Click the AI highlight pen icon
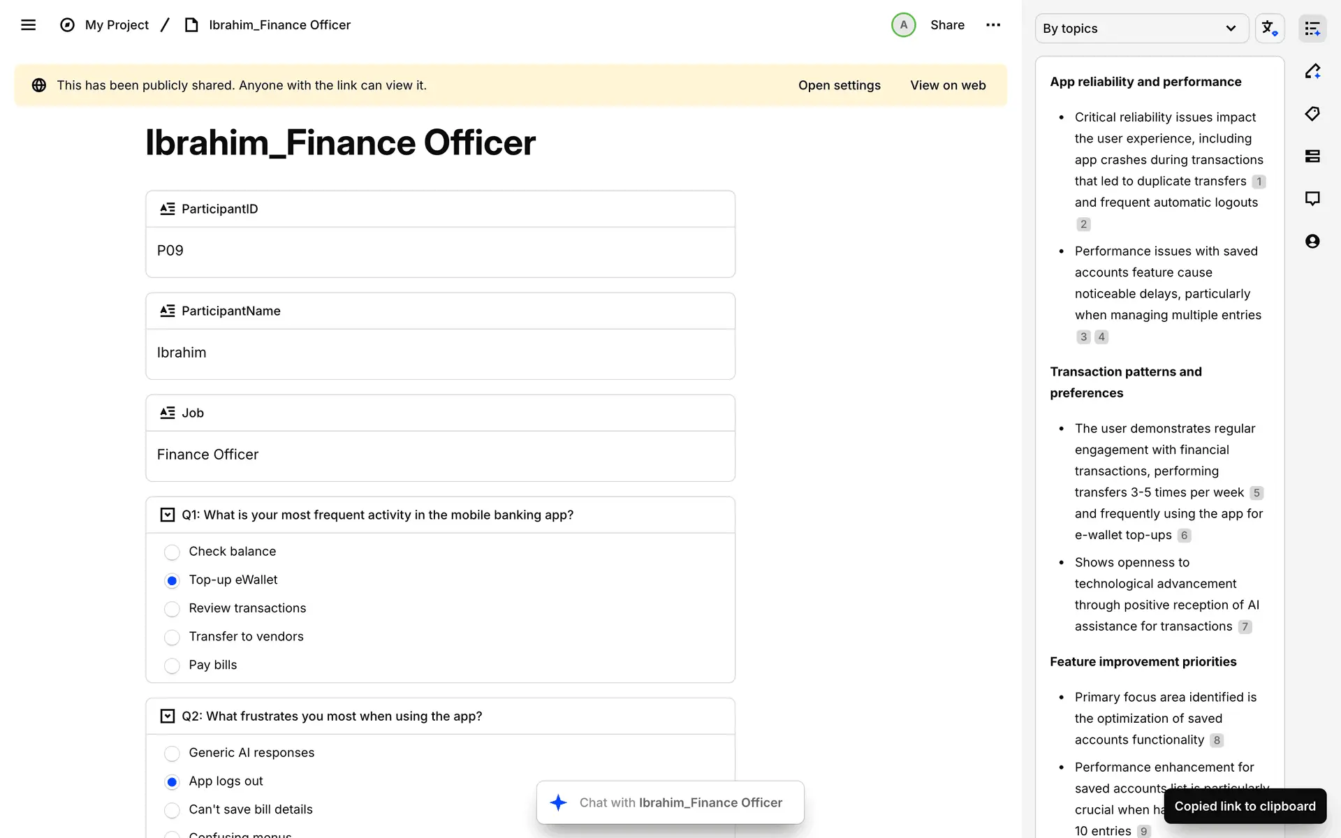1341x838 pixels. [x=1312, y=71]
